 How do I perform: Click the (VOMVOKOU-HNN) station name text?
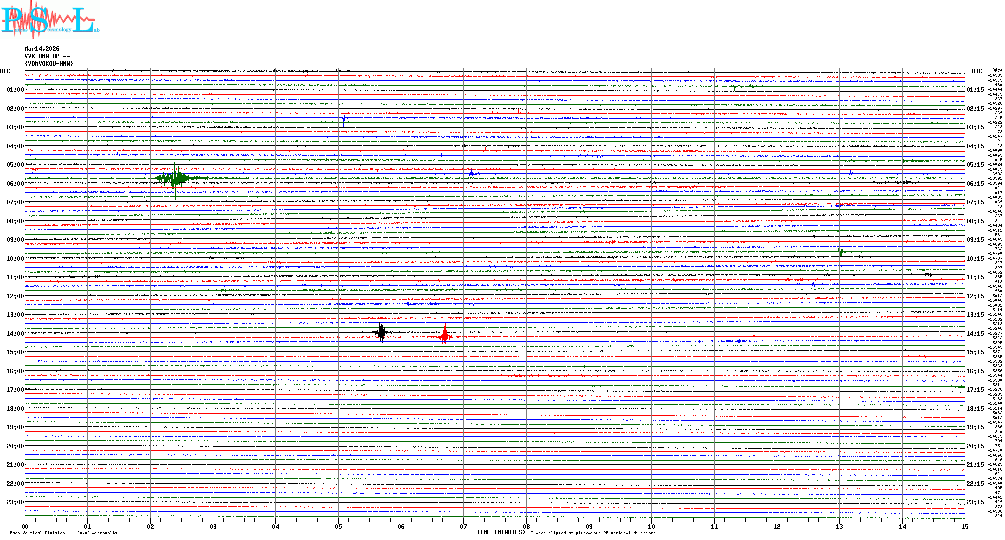(49, 64)
